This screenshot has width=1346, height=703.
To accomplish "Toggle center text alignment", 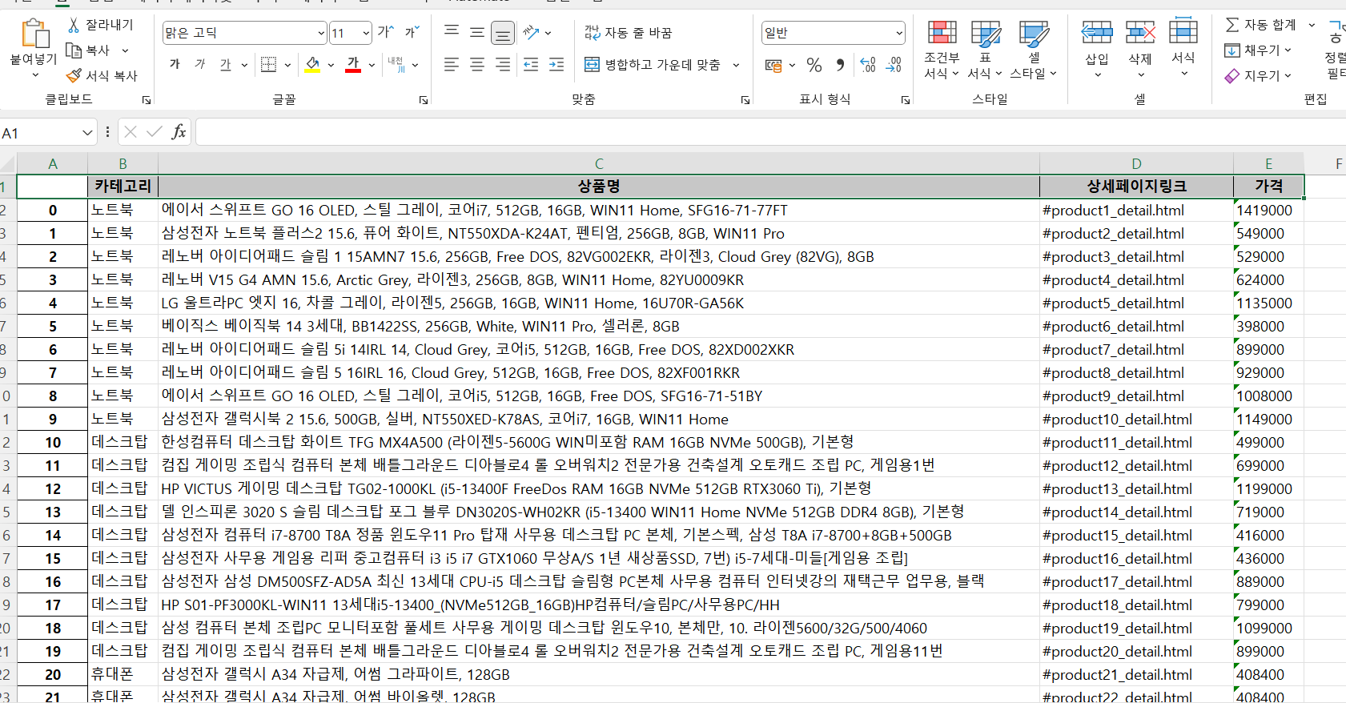I will tap(477, 65).
